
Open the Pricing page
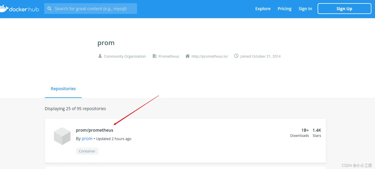(284, 9)
